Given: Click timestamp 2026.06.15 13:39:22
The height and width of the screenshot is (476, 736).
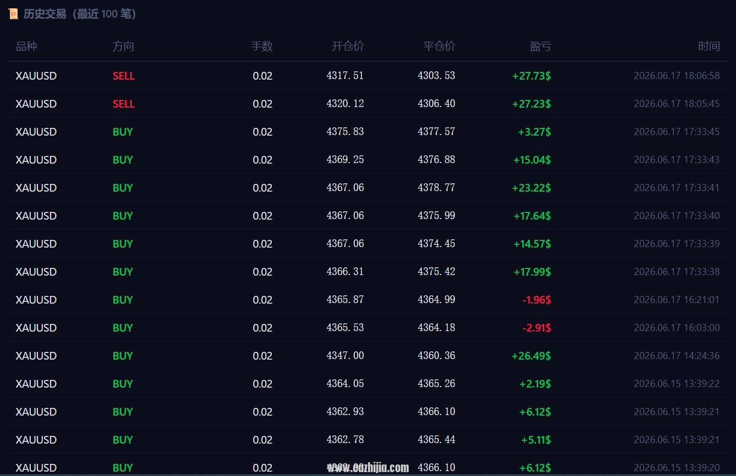Looking at the screenshot, I should coord(677,384).
